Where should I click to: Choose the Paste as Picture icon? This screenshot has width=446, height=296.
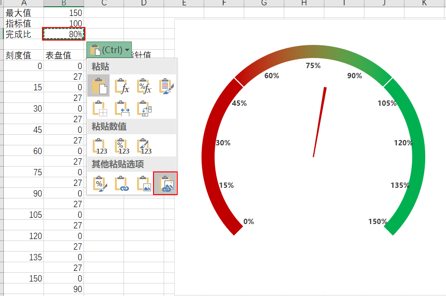click(144, 183)
